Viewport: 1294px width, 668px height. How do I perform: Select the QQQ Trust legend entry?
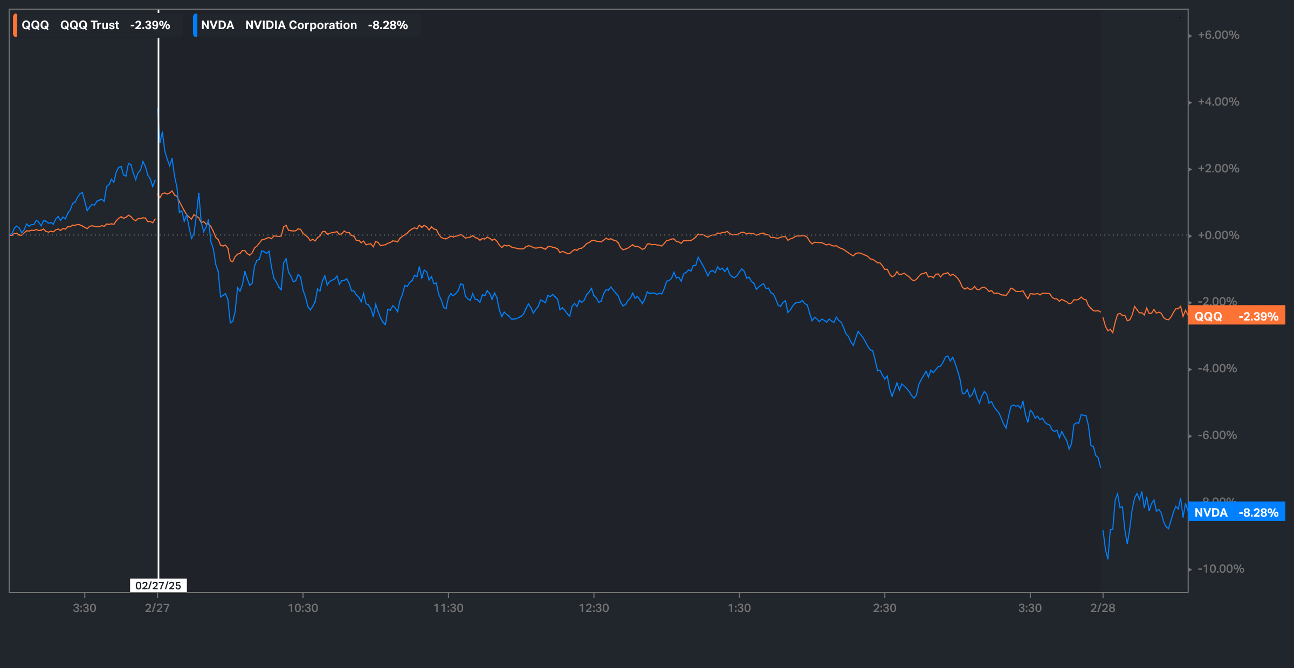(x=90, y=25)
